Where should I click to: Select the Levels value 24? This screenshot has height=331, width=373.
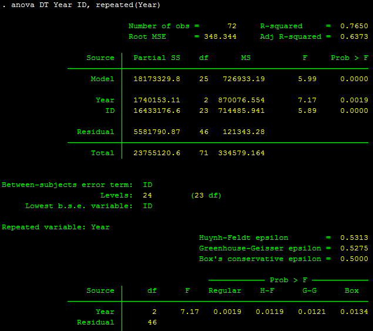[x=147, y=196]
